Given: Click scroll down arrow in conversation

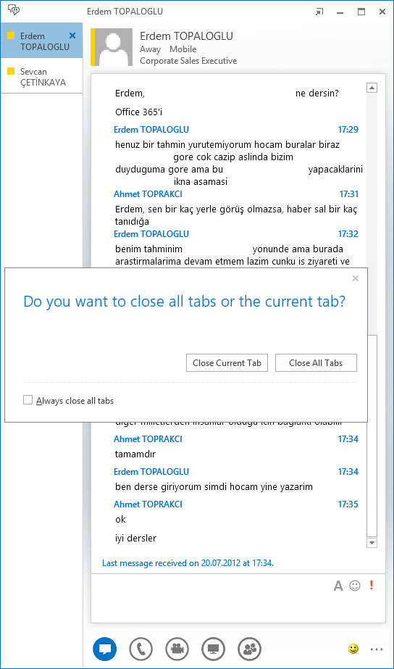Looking at the screenshot, I should [372, 543].
